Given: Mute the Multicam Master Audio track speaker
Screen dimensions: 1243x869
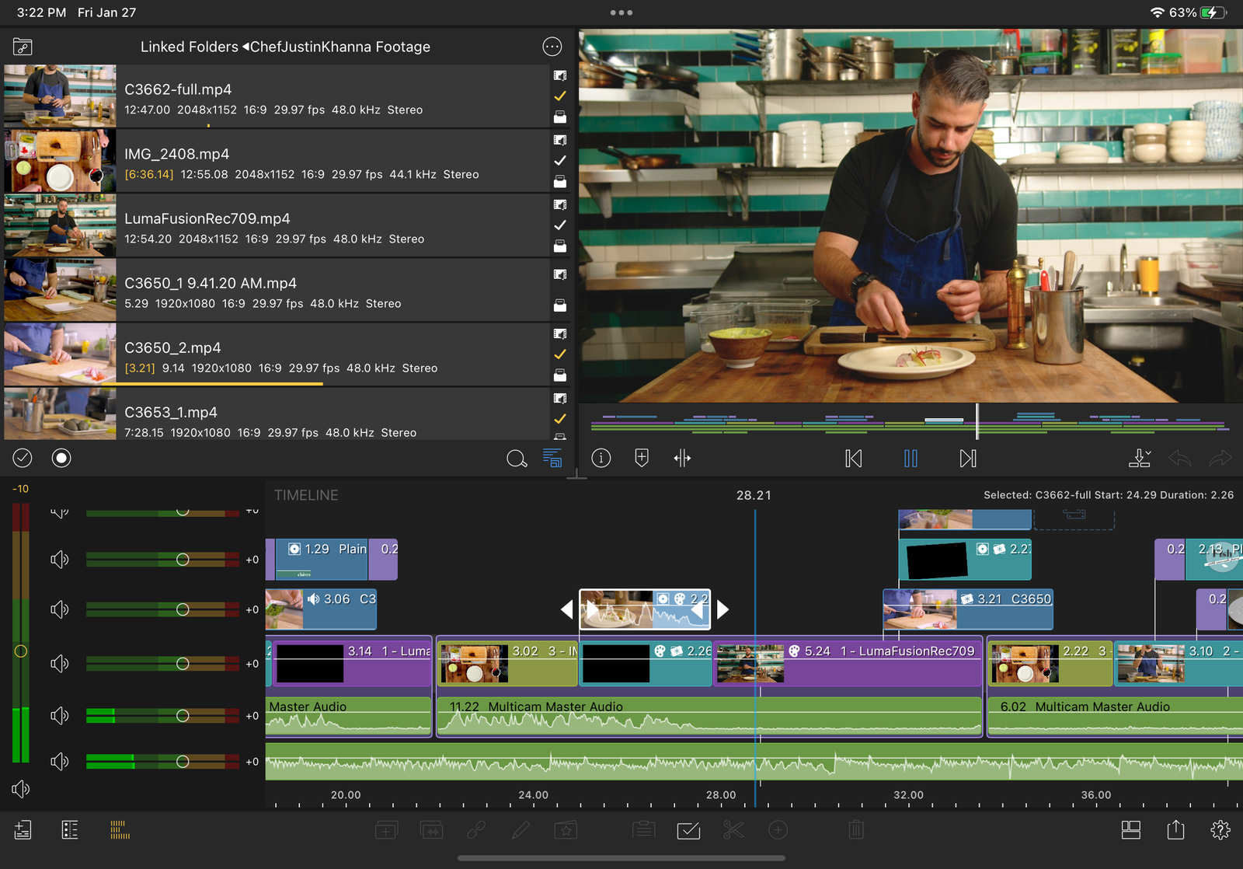Looking at the screenshot, I should pos(60,715).
